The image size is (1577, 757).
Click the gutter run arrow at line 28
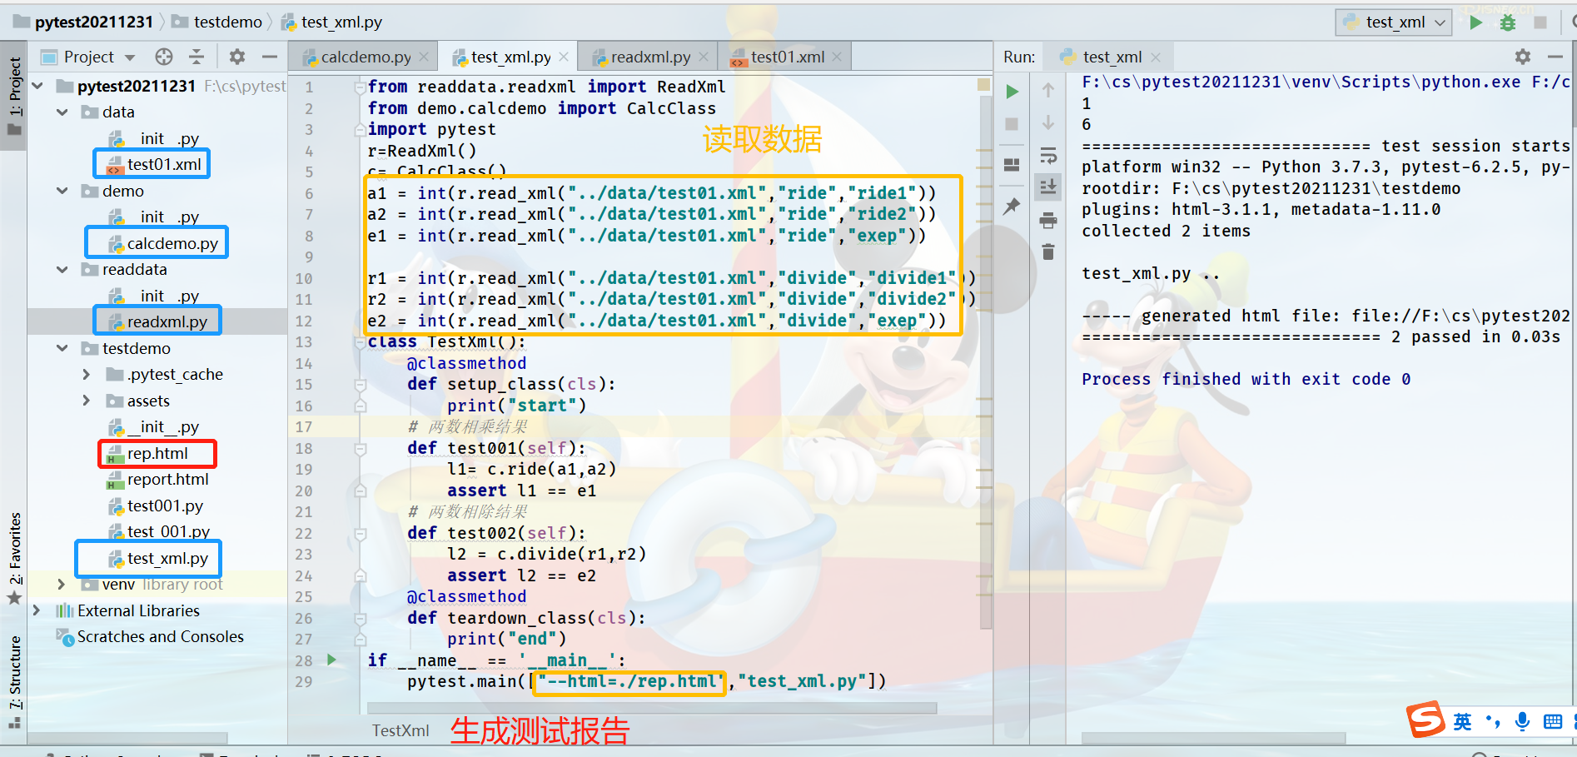pyautogui.click(x=331, y=660)
